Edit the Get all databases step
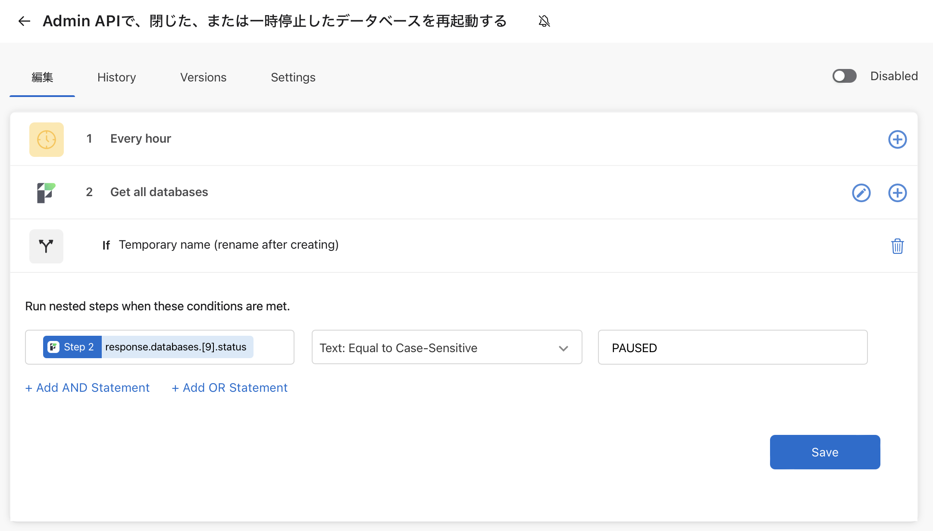Viewport: 933px width, 531px height. [861, 193]
